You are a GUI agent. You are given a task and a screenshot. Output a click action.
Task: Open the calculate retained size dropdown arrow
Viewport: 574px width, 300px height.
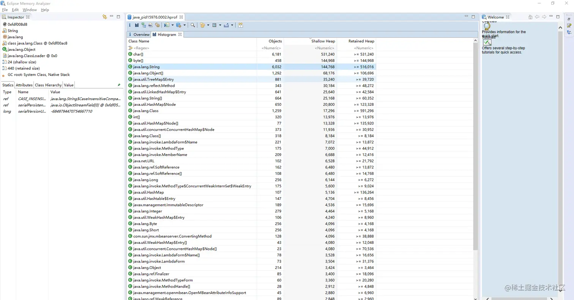(x=220, y=25)
